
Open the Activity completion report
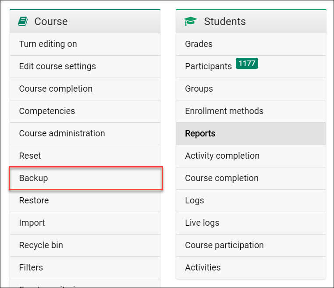pos(251,156)
